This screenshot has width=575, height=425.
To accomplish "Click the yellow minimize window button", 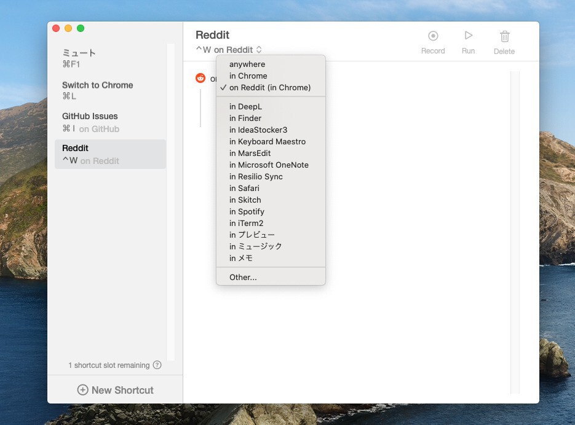I will pos(68,28).
